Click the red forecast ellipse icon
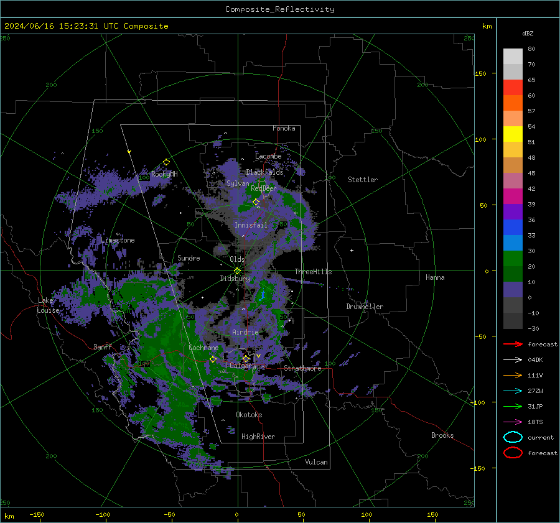This screenshot has height=523, width=560. pos(513,453)
